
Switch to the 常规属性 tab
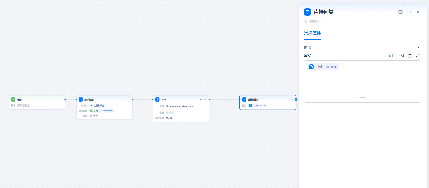312,33
